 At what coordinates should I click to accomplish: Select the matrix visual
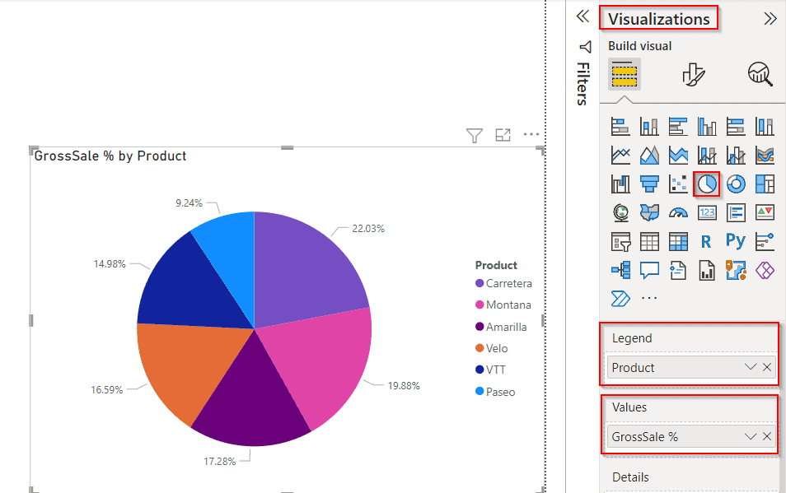pos(678,242)
